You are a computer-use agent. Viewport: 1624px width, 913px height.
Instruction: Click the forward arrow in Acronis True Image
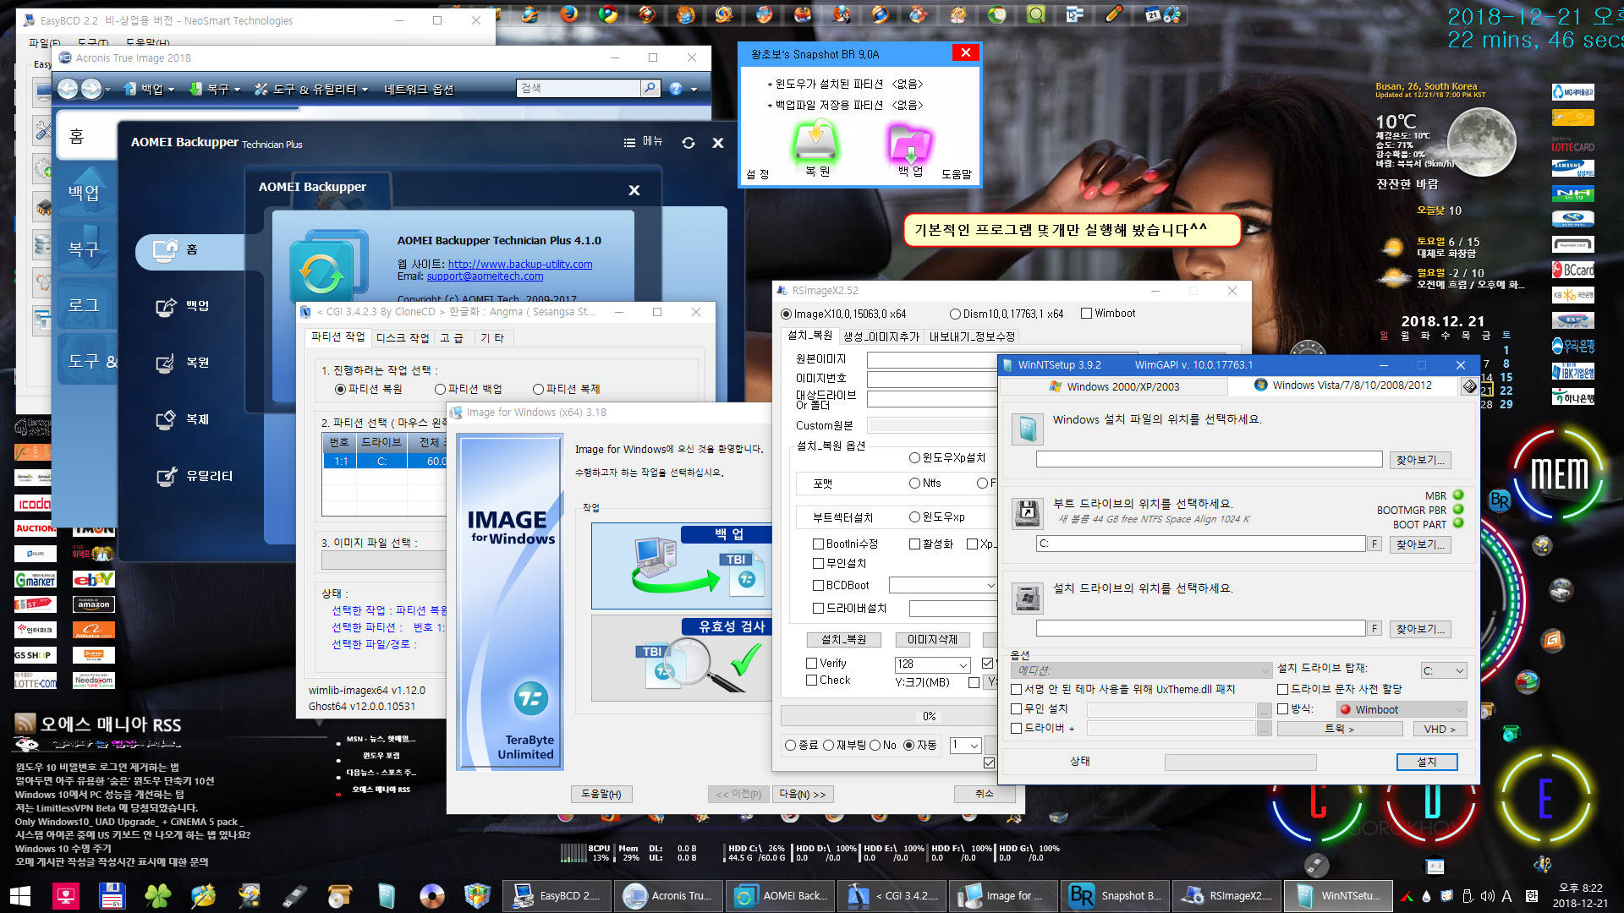91,89
